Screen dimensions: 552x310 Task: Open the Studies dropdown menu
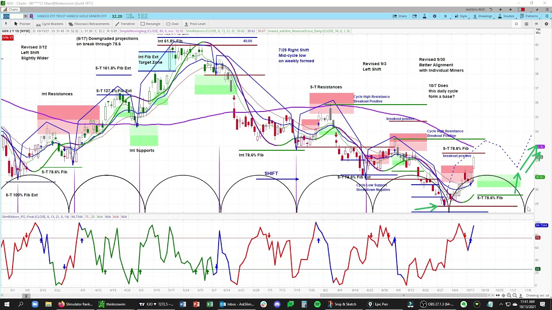506,16
